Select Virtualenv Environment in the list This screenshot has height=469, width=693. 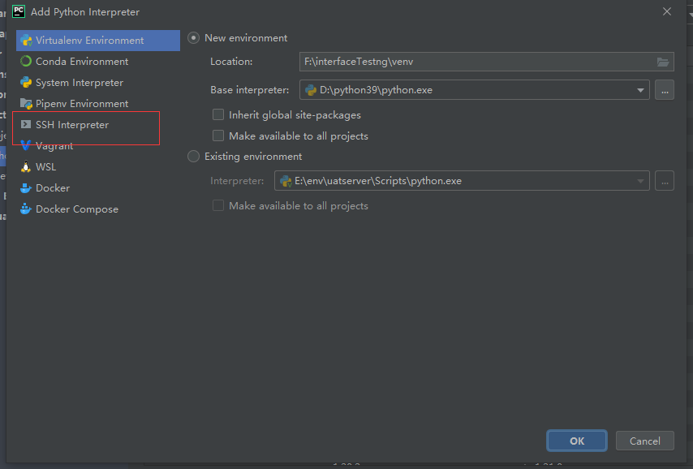coord(98,41)
